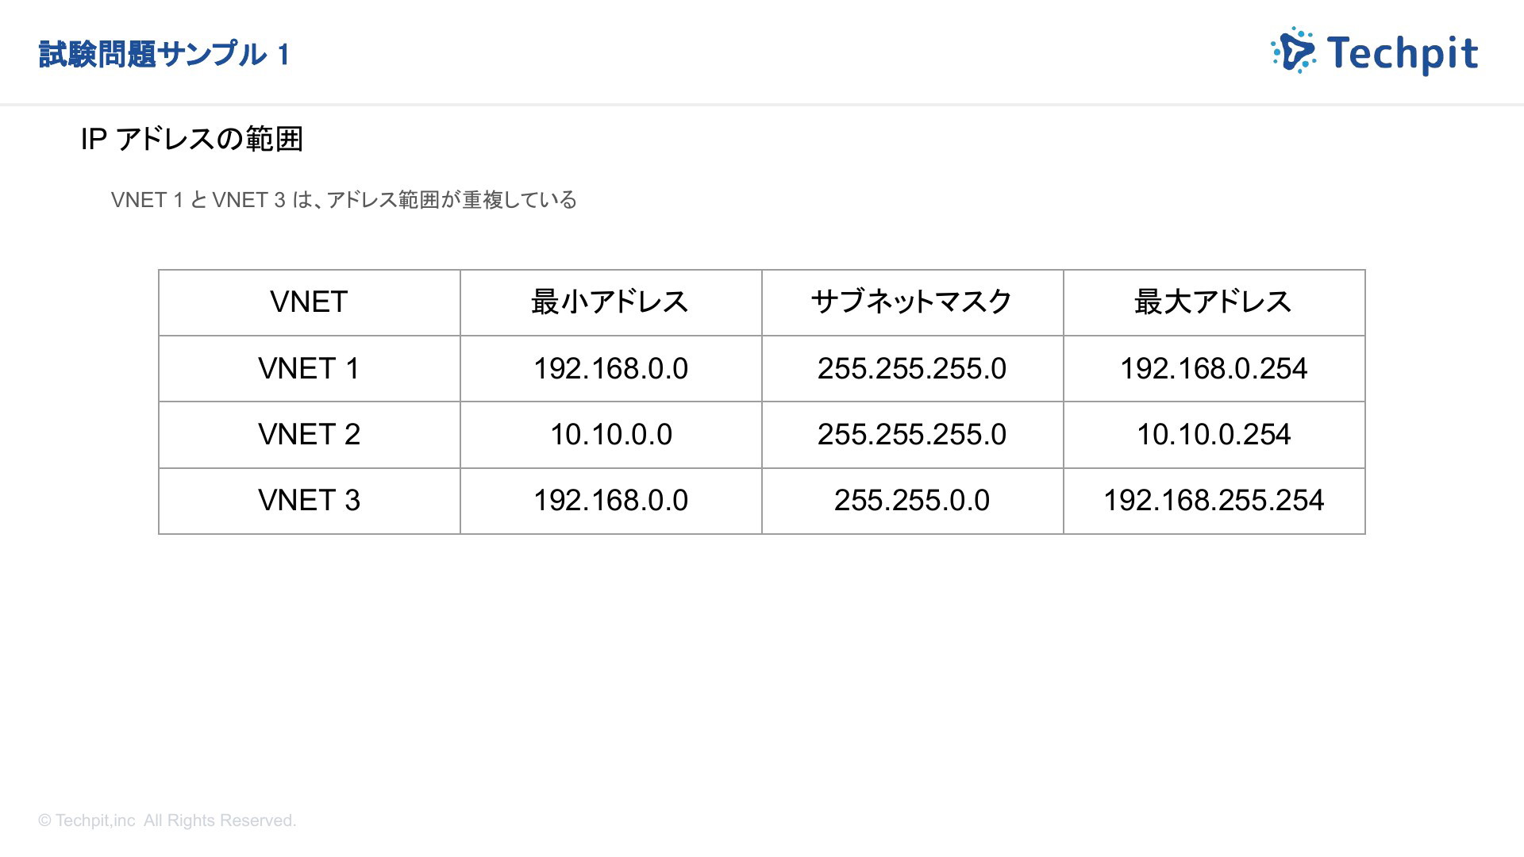Click the 10.10.0.254 max address cell
The width and height of the screenshot is (1524, 857).
coord(1214,434)
